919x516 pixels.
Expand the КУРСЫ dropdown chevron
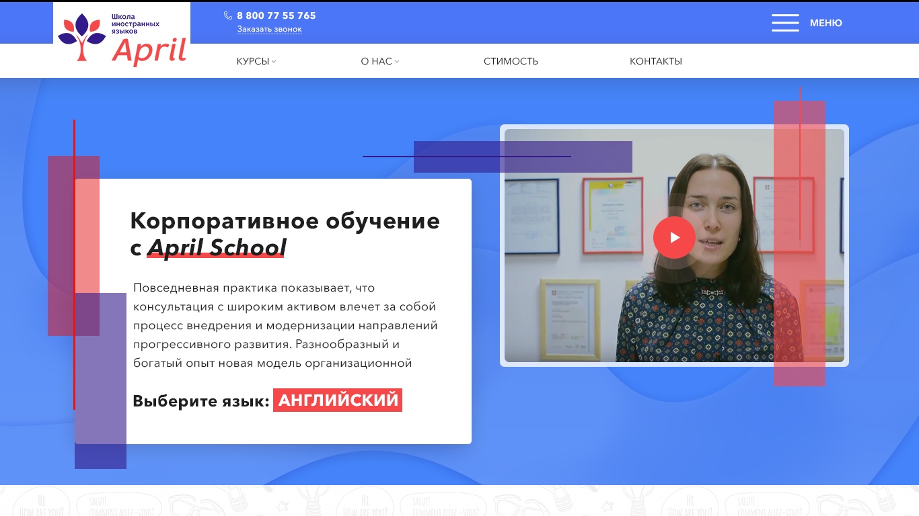[274, 61]
